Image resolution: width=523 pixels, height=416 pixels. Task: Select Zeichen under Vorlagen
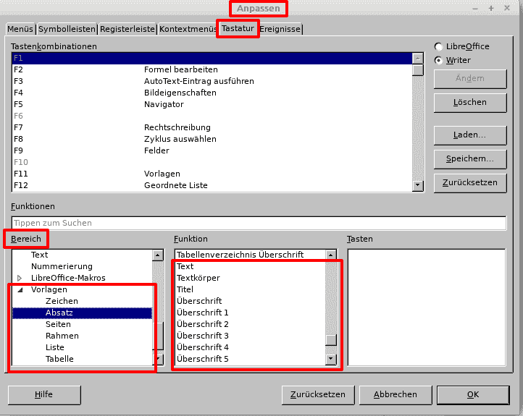pyautogui.click(x=62, y=301)
